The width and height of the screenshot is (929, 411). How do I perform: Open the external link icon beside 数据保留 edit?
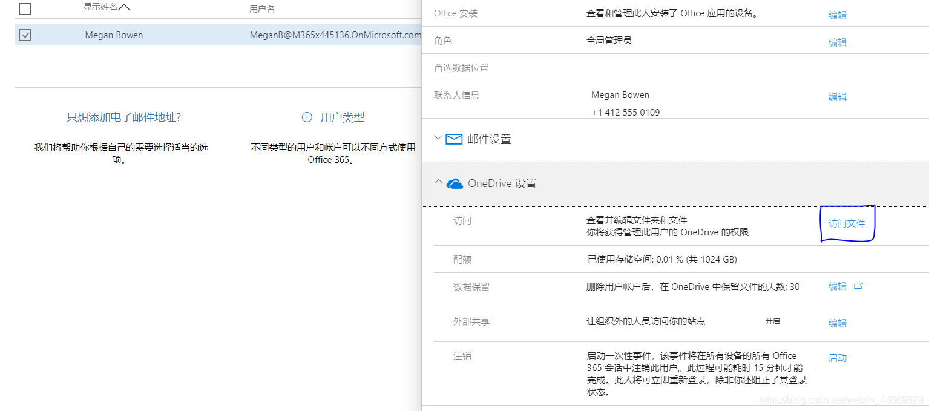(x=858, y=286)
